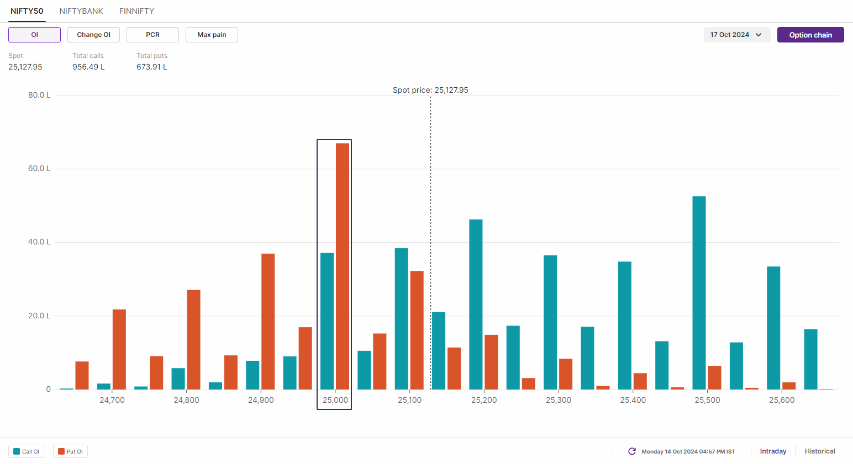Click the 80.0 L y-axis label
This screenshot has height=464, width=853.
pyautogui.click(x=39, y=95)
